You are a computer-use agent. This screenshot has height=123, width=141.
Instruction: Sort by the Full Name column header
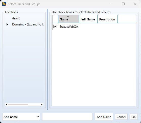click(x=88, y=19)
